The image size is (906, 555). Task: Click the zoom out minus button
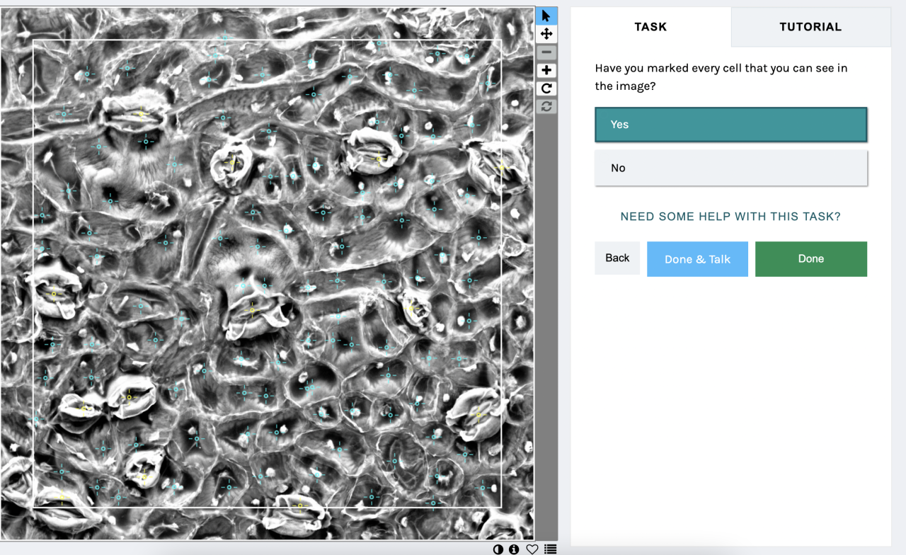[x=546, y=52]
